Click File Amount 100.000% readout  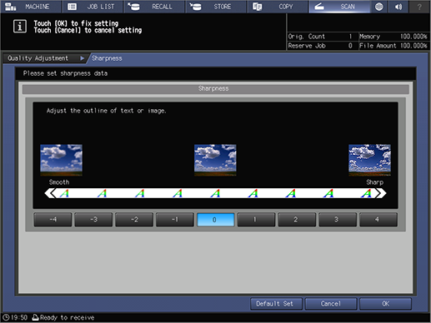tap(393, 46)
